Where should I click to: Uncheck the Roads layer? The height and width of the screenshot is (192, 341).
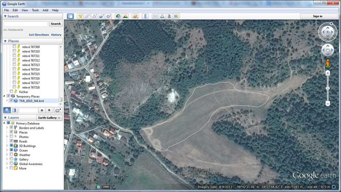point(11,141)
